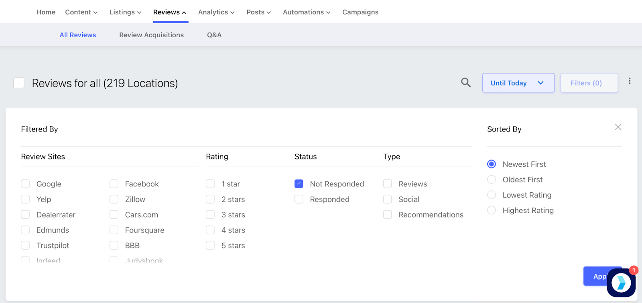Expand the Analytics menu

pos(217,12)
